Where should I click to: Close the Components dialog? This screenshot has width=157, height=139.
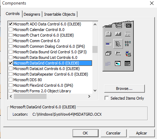[152, 3]
